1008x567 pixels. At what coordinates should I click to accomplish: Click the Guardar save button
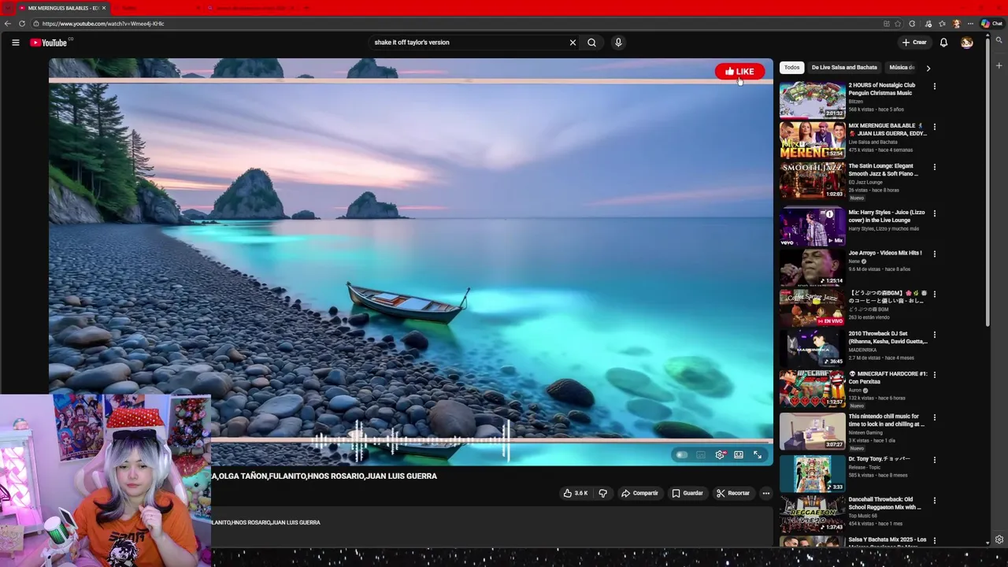pos(687,494)
